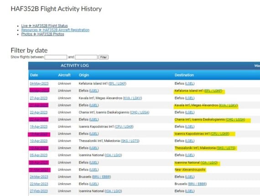This screenshot has height=196, width=260.
Task: Click EFL / LGKF origin airport link
Action: [x=117, y=83]
